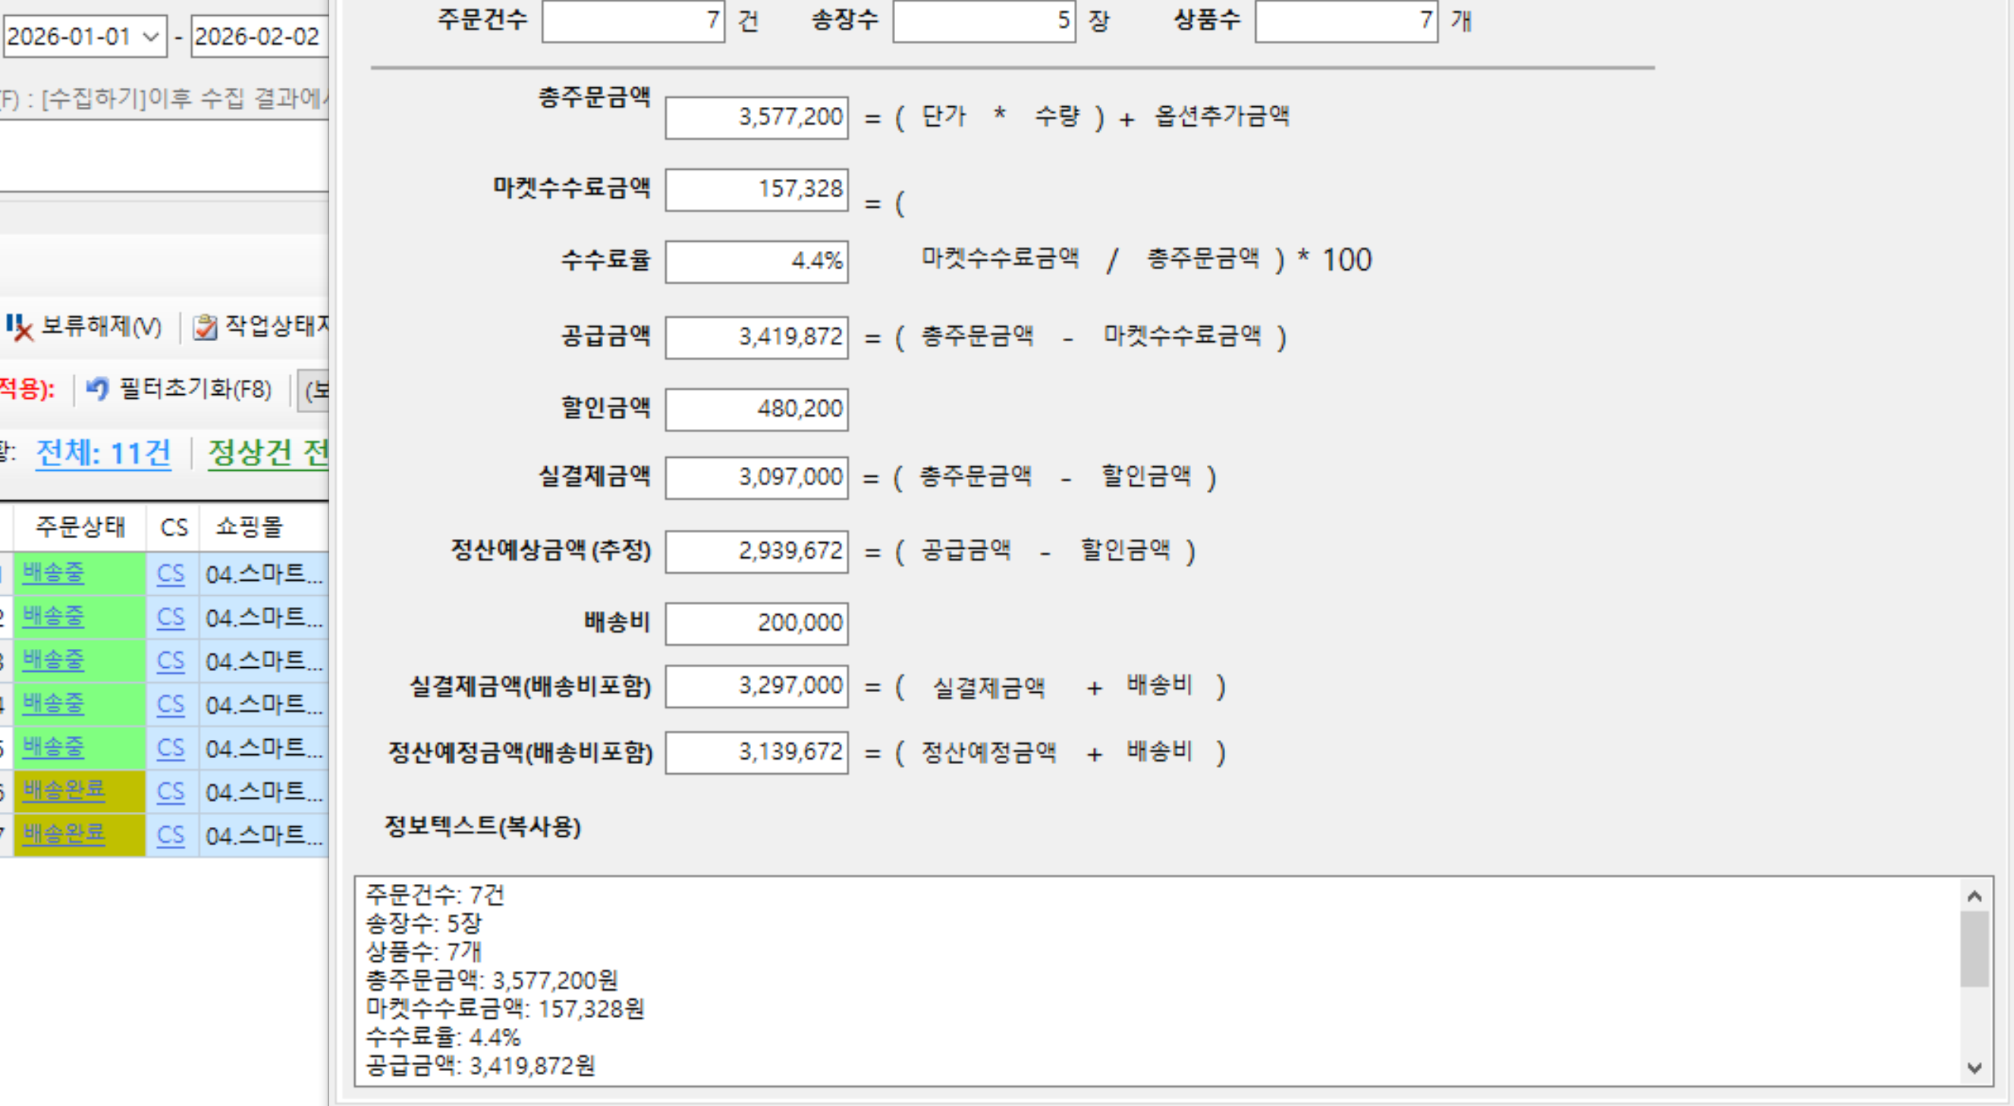Click the CS column header
The image size is (2014, 1106).
[174, 527]
